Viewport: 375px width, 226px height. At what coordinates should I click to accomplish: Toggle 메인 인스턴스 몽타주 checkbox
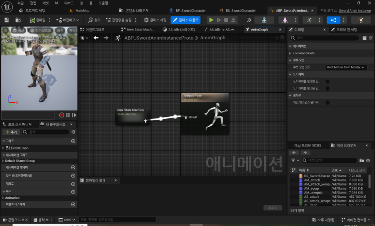(327, 103)
